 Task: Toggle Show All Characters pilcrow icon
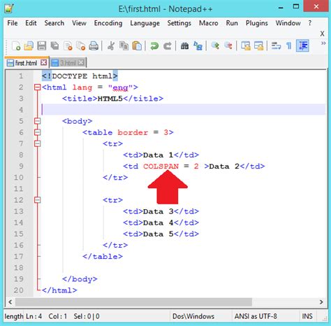289,45
